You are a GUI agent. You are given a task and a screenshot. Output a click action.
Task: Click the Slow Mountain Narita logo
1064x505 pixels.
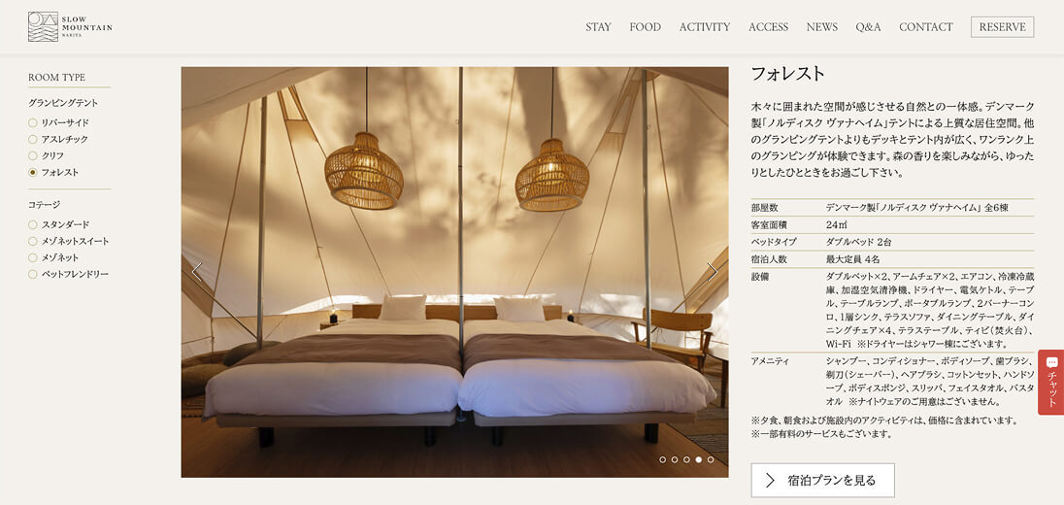[71, 26]
